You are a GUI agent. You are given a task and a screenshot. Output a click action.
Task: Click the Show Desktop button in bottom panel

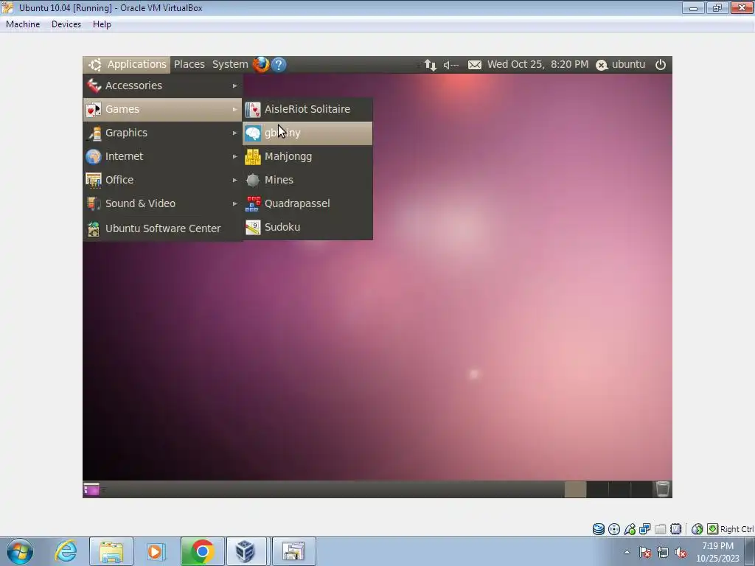pyautogui.click(x=91, y=489)
